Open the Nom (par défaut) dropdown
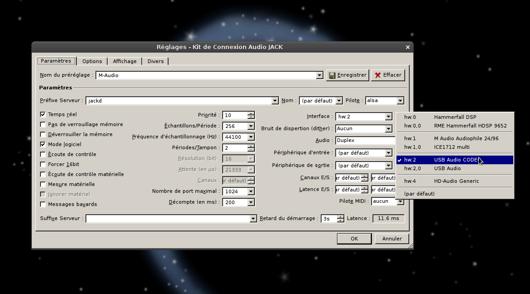The width and height of the screenshot is (530, 294). [x=339, y=101]
